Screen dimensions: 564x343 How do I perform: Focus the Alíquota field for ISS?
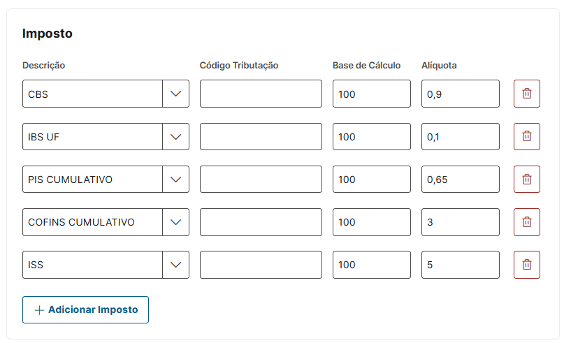[460, 265]
